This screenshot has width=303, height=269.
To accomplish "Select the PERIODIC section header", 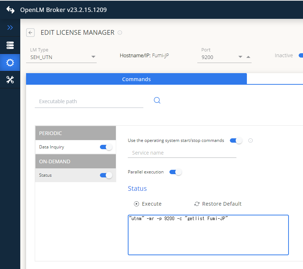I will [x=75, y=133].
